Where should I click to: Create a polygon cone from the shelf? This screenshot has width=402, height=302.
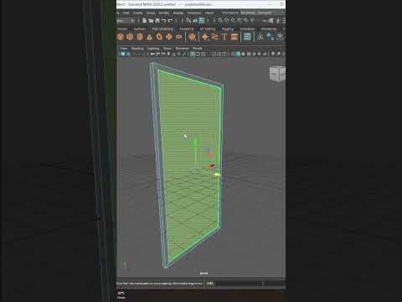[149, 37]
